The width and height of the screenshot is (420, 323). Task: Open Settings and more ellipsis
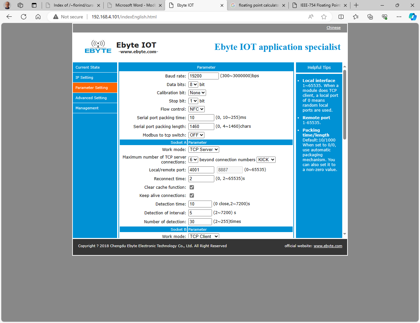(399, 17)
